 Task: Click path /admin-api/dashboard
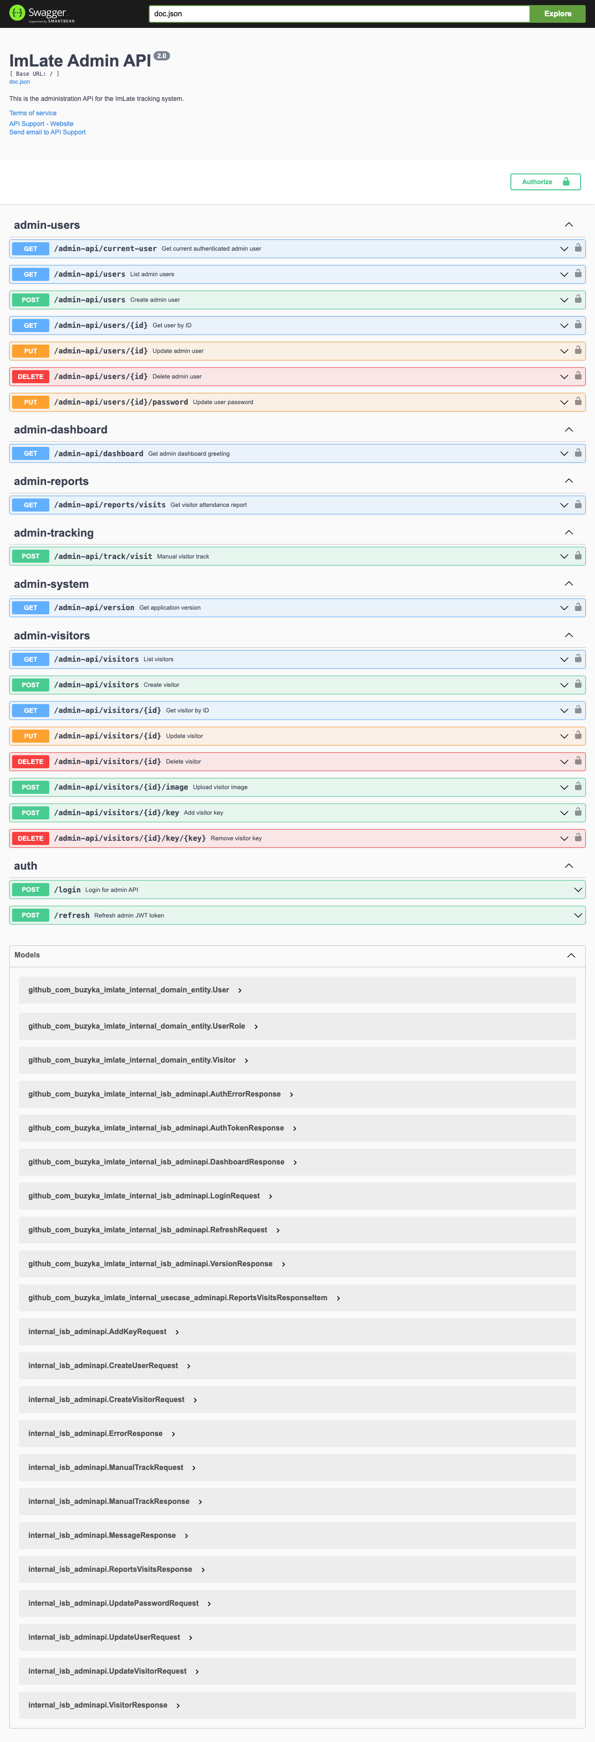99,454
